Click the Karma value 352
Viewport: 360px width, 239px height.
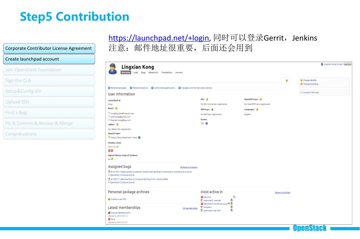[x=202, y=123]
